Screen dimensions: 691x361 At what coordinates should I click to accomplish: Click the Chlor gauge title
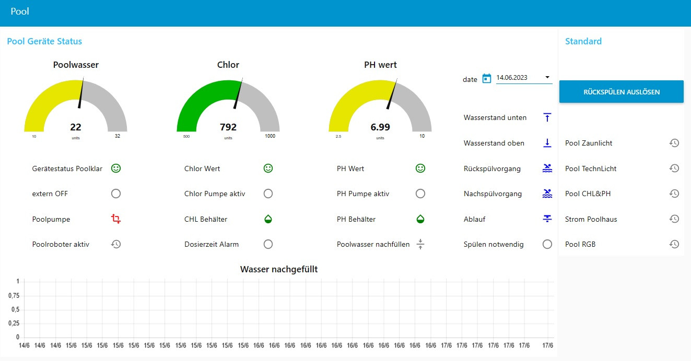click(228, 65)
